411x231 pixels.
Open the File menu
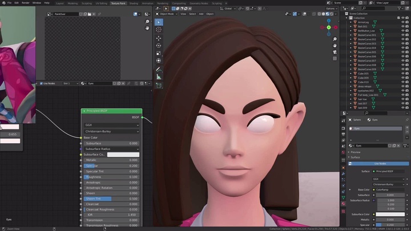(10, 3)
